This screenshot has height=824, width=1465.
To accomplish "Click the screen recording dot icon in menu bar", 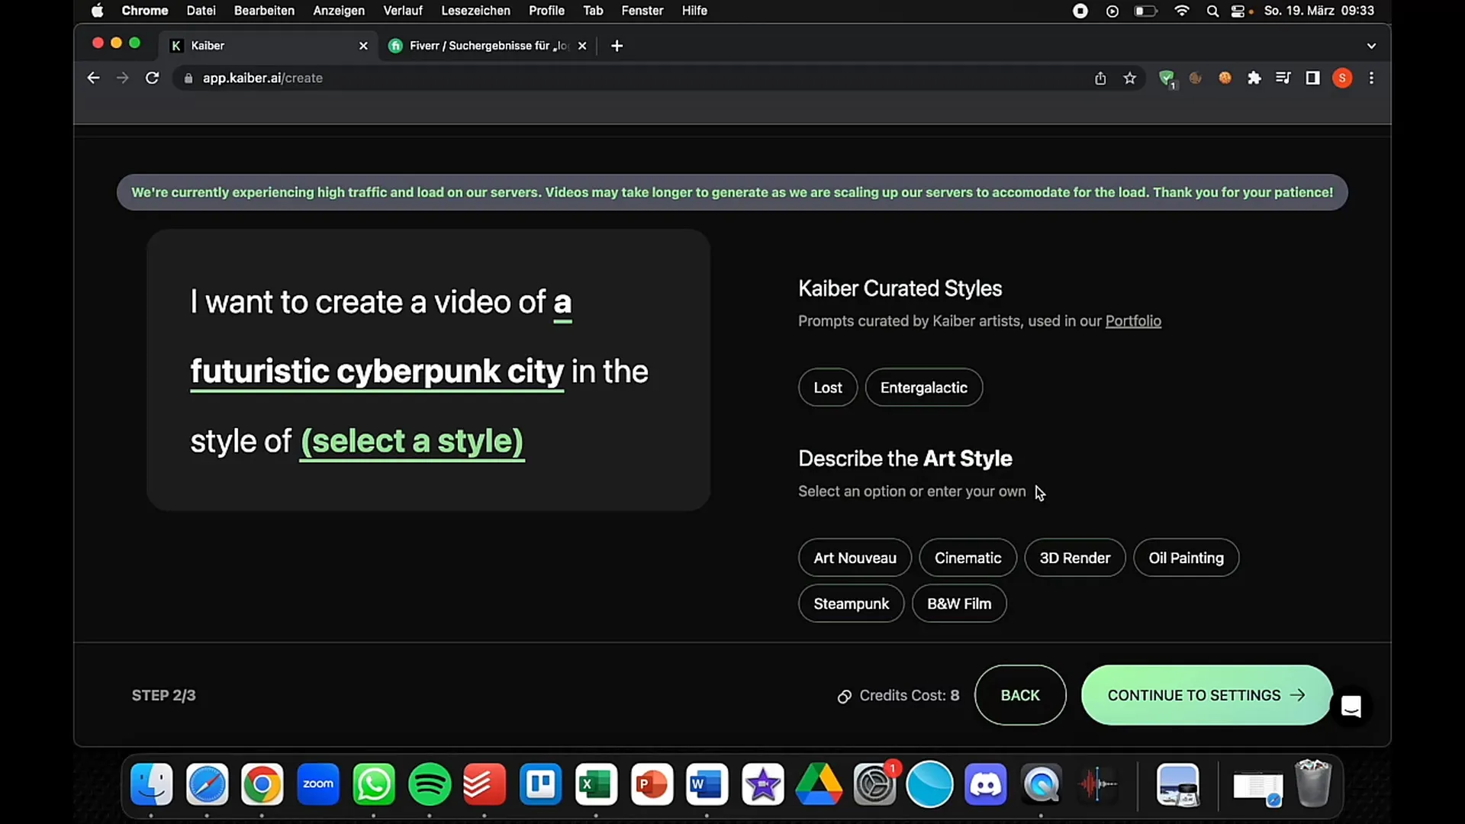I will tap(1080, 11).
